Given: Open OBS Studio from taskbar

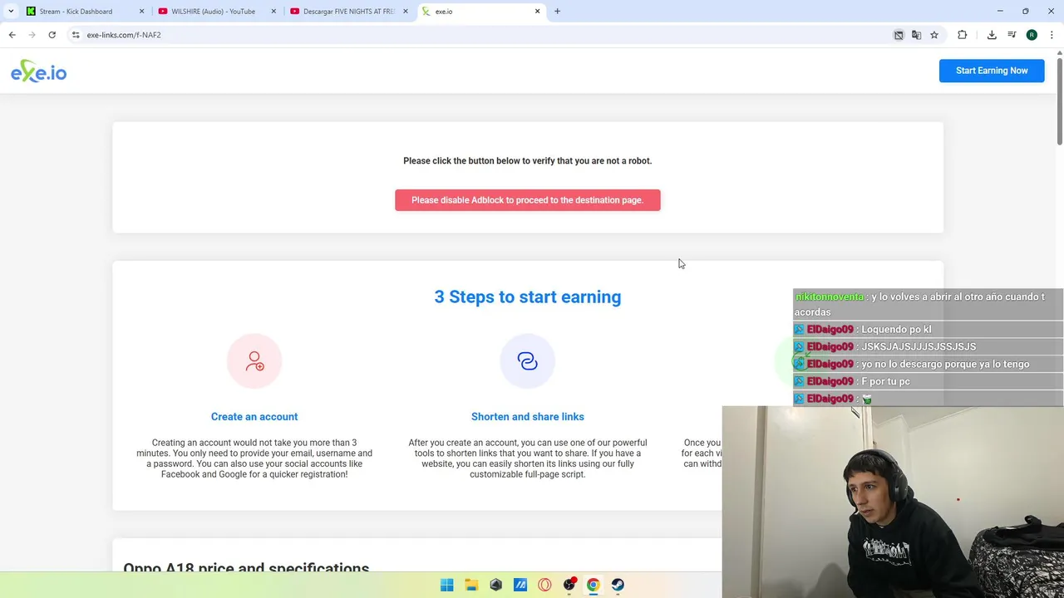Looking at the screenshot, I should coord(569,585).
